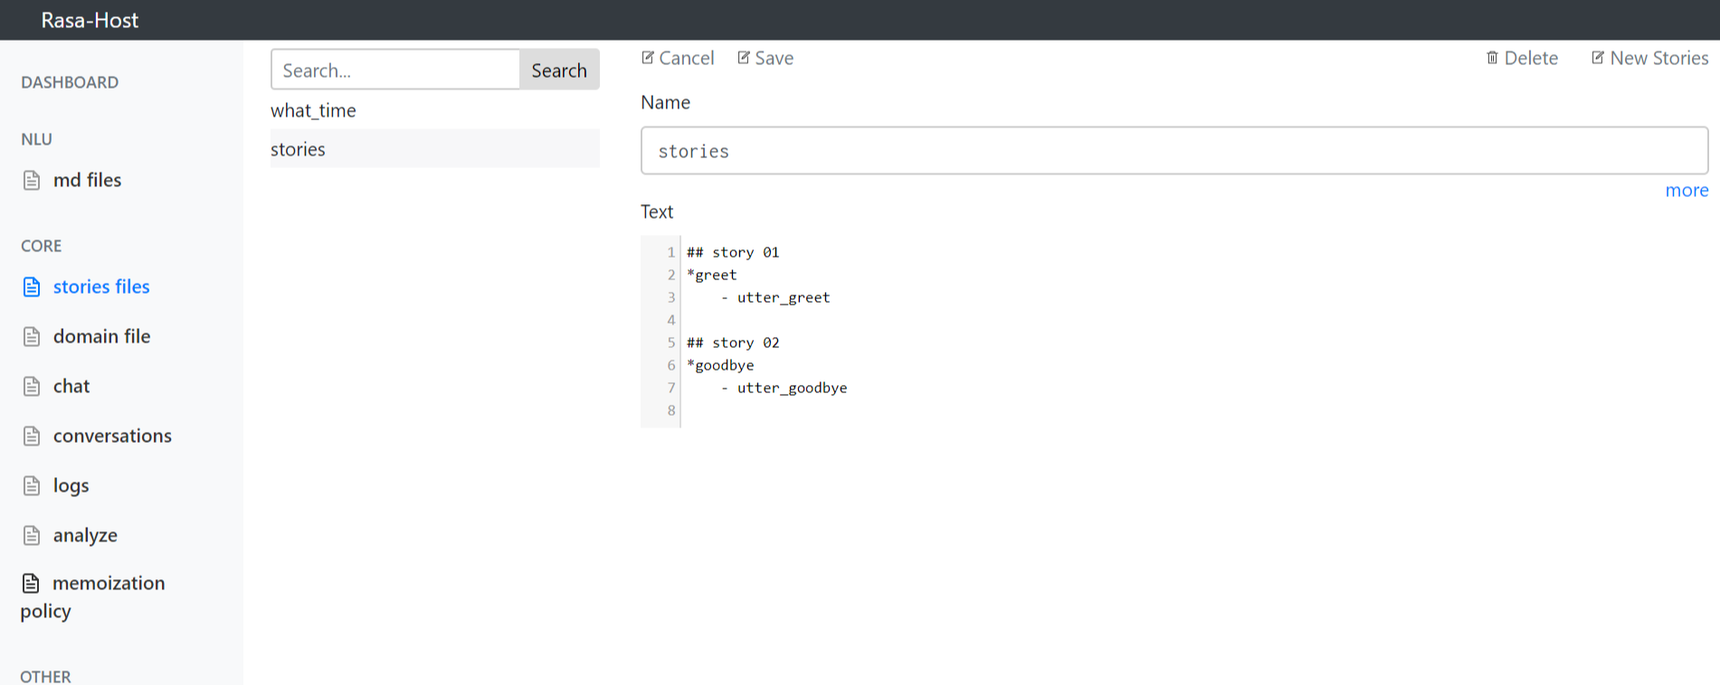Click the stories files document icon
Screen dimensions: 1720x685
(32, 287)
